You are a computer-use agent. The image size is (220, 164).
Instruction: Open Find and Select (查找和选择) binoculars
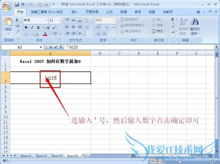point(195,27)
